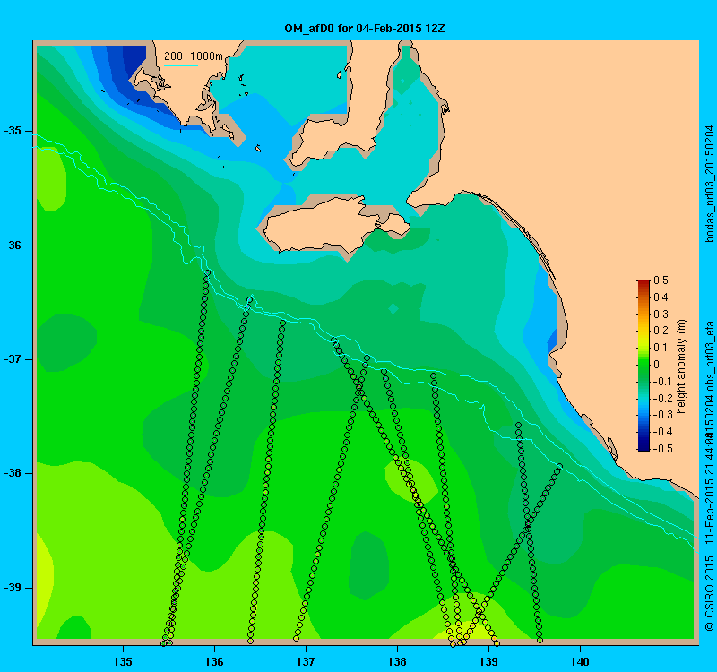The height and width of the screenshot is (672, 717).
Task: Click the 0.5 color bar tick label
Action: [x=661, y=280]
